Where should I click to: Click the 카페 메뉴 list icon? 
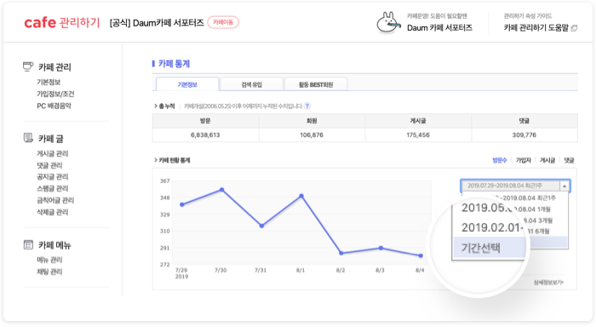click(28, 245)
